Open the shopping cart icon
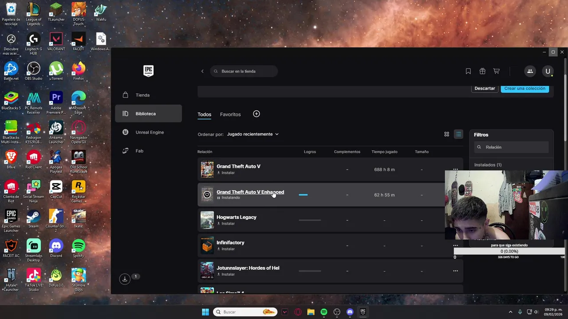The image size is (568, 319). pos(497,71)
